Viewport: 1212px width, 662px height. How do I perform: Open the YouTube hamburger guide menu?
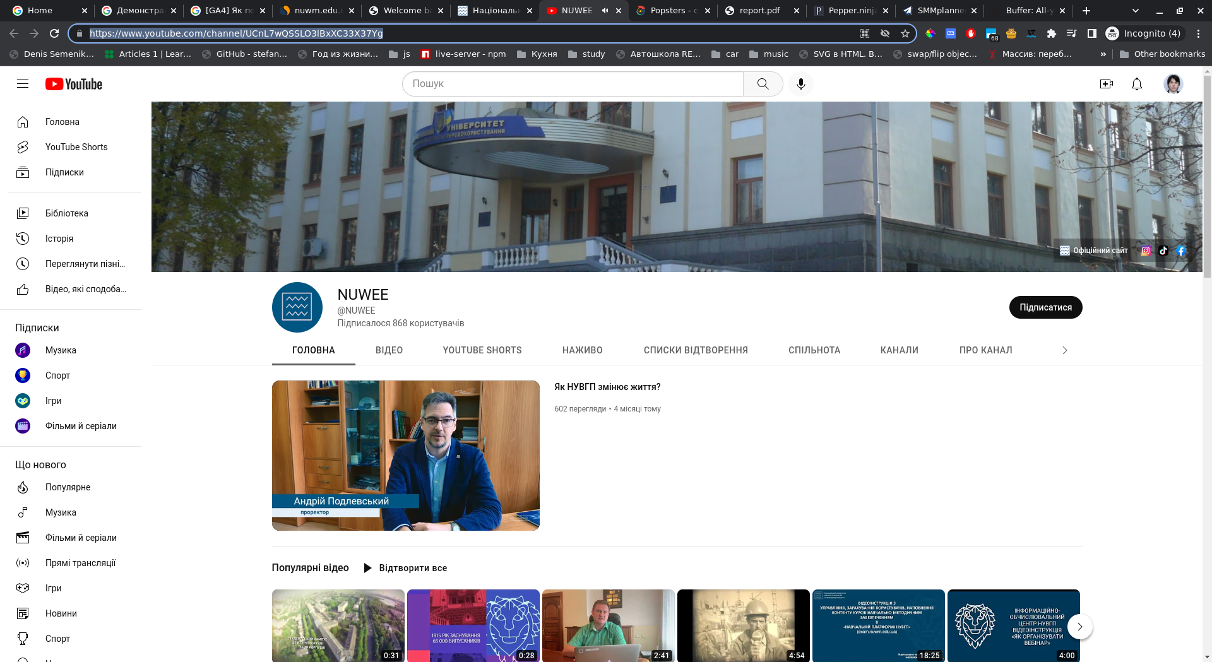(23, 84)
